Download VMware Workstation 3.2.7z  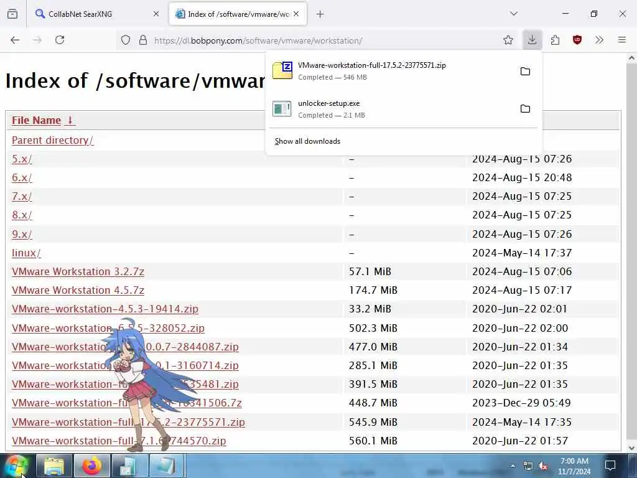78,271
